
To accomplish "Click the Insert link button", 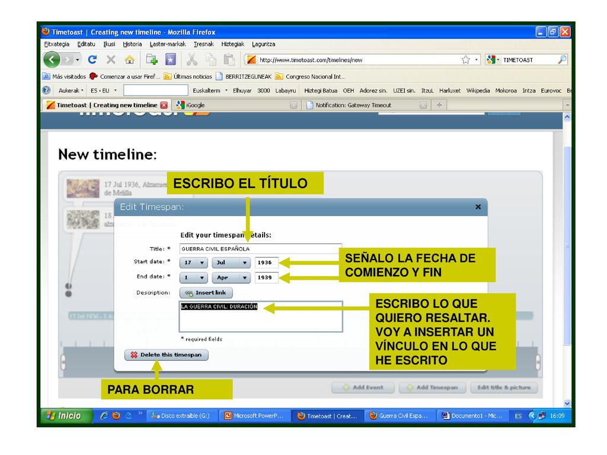I will point(206,293).
